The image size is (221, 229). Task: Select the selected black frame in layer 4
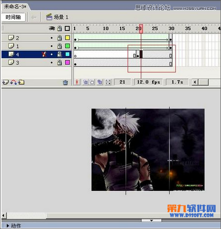[141, 54]
